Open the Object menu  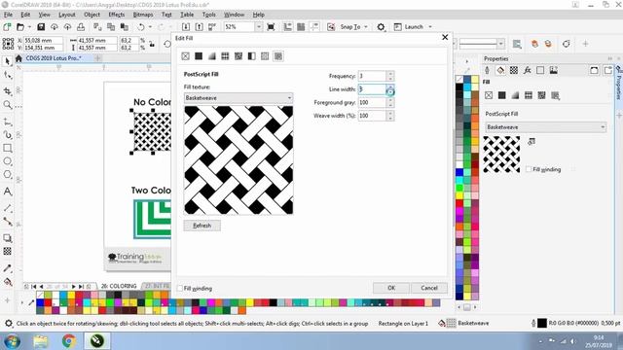(x=92, y=15)
